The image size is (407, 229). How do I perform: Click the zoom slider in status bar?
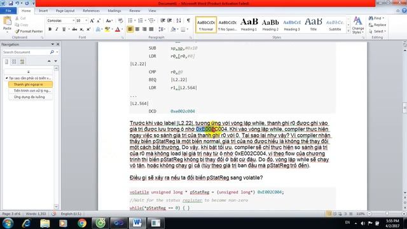pyautogui.click(x=387, y=214)
